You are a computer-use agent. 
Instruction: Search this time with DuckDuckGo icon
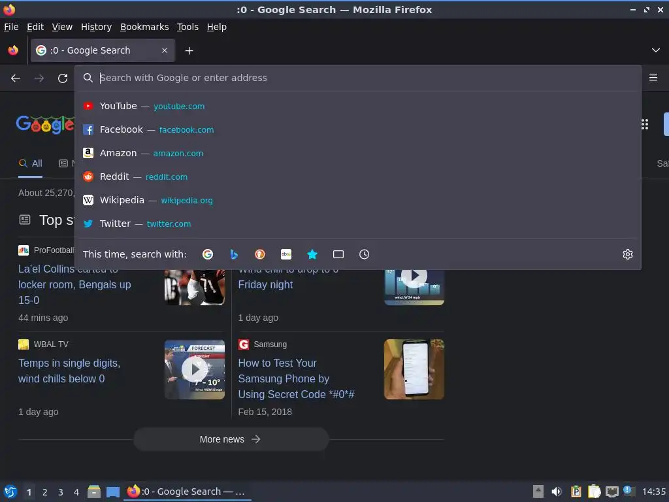click(260, 254)
